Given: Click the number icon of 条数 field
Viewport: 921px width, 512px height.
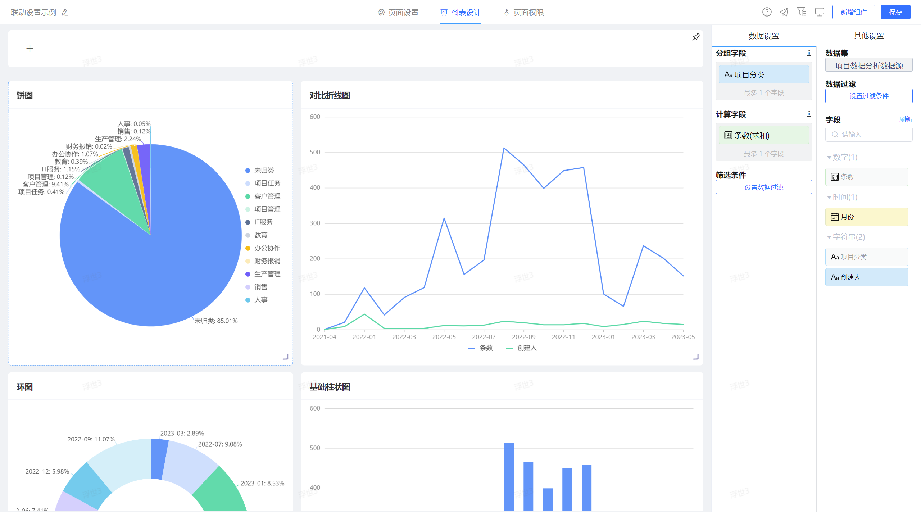Looking at the screenshot, I should pos(835,177).
